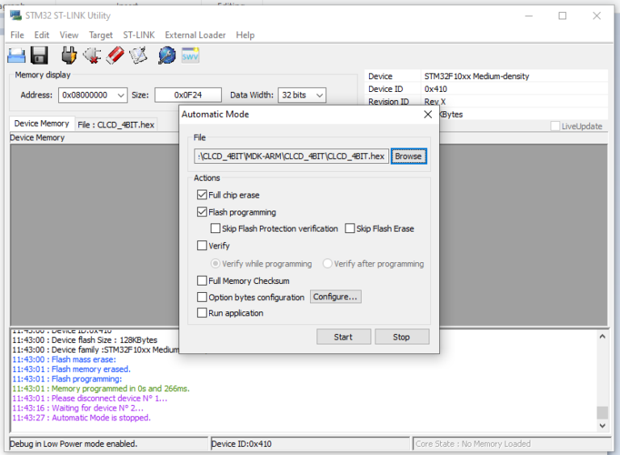Open the MCU core globe-wrench icon
Screen dimensions: 620x455
[x=166, y=56]
